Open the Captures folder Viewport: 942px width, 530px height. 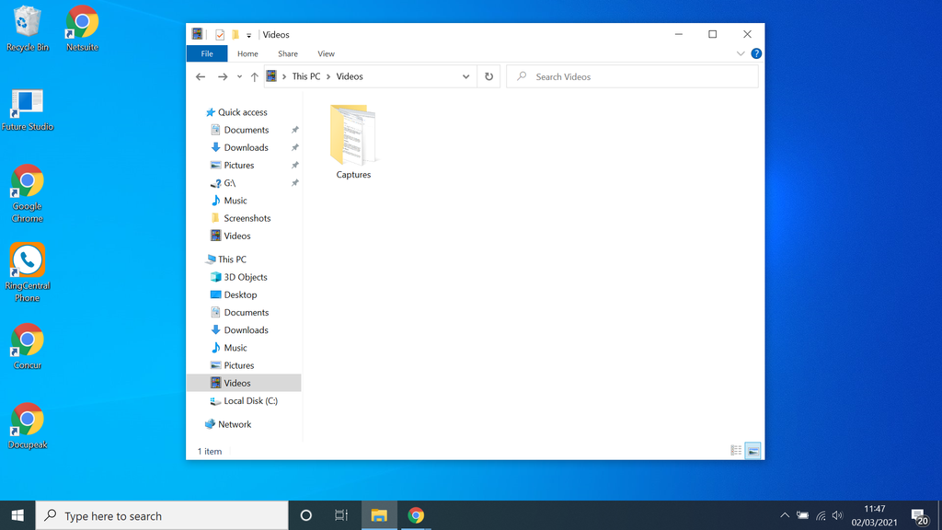(353, 138)
